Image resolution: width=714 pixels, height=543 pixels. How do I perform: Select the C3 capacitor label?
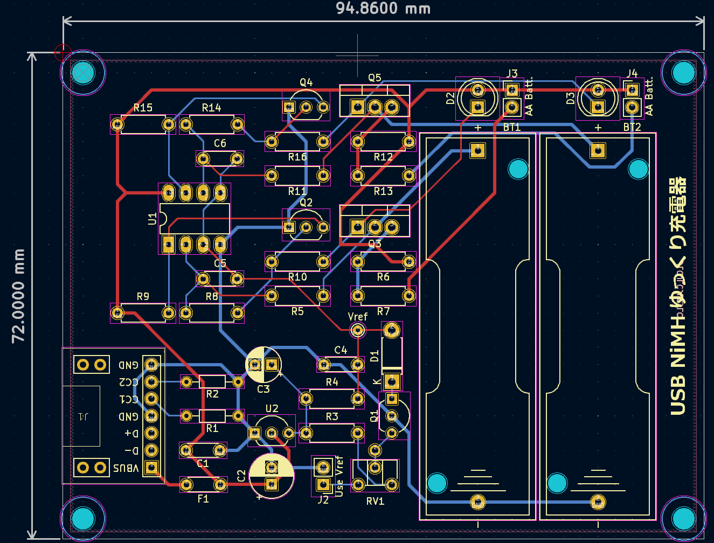pos(263,389)
